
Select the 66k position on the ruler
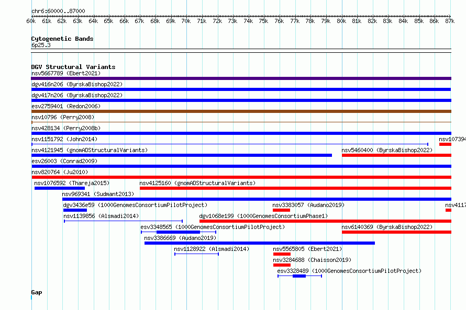coord(124,21)
